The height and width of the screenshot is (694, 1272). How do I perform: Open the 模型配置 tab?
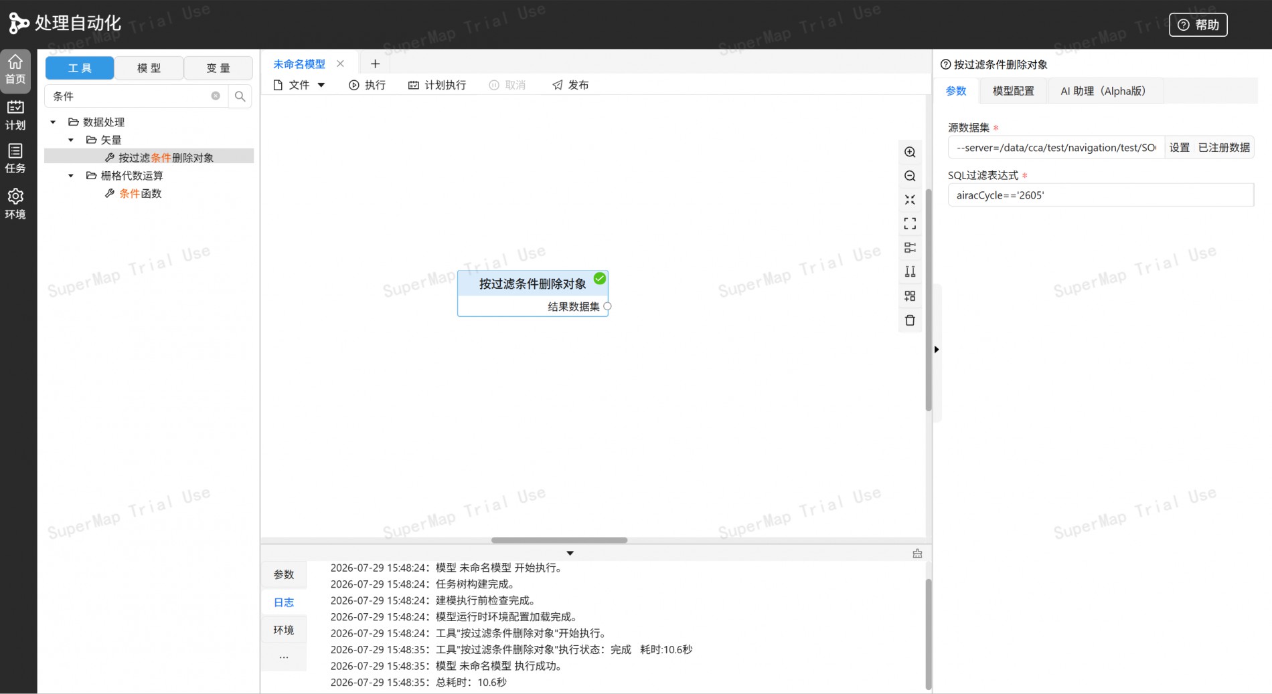coord(1013,91)
